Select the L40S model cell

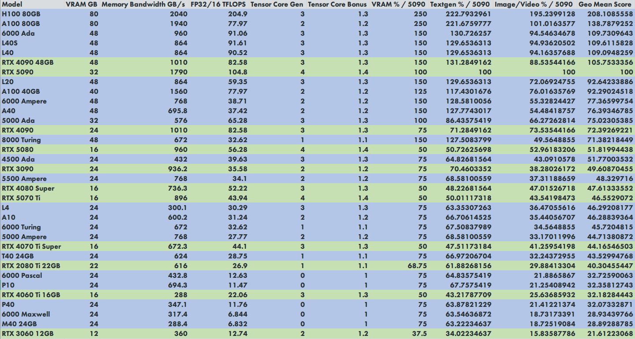click(11, 43)
